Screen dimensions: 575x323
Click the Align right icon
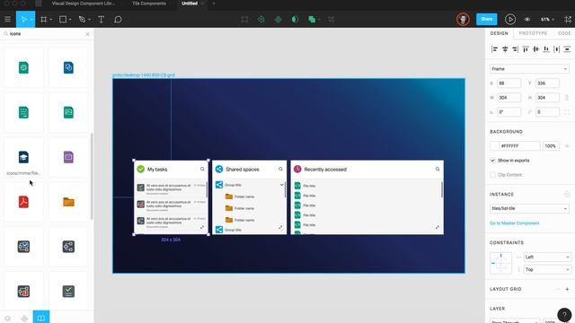(515, 49)
